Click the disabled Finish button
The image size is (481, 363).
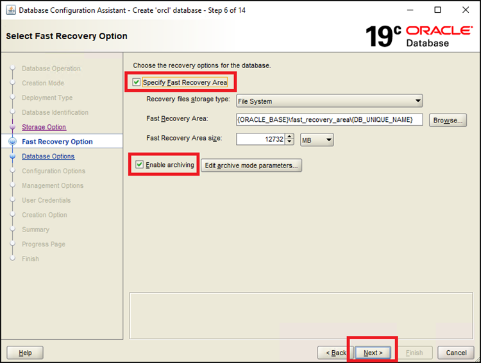pyautogui.click(x=414, y=353)
